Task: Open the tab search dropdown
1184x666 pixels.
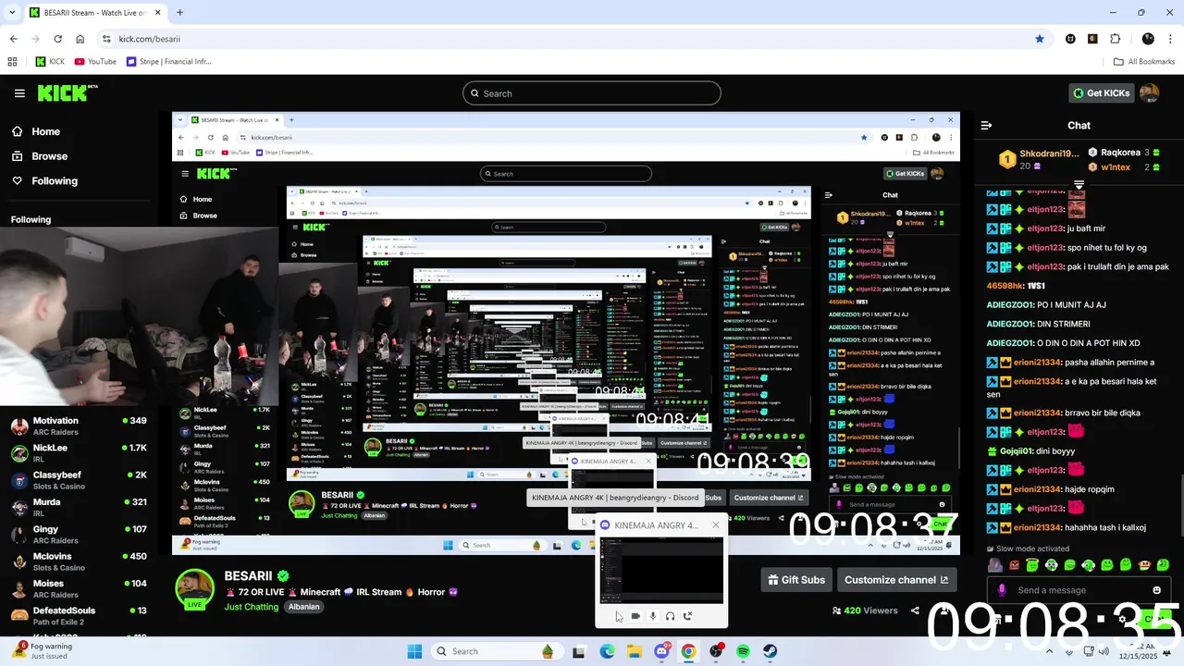Action: (13, 13)
